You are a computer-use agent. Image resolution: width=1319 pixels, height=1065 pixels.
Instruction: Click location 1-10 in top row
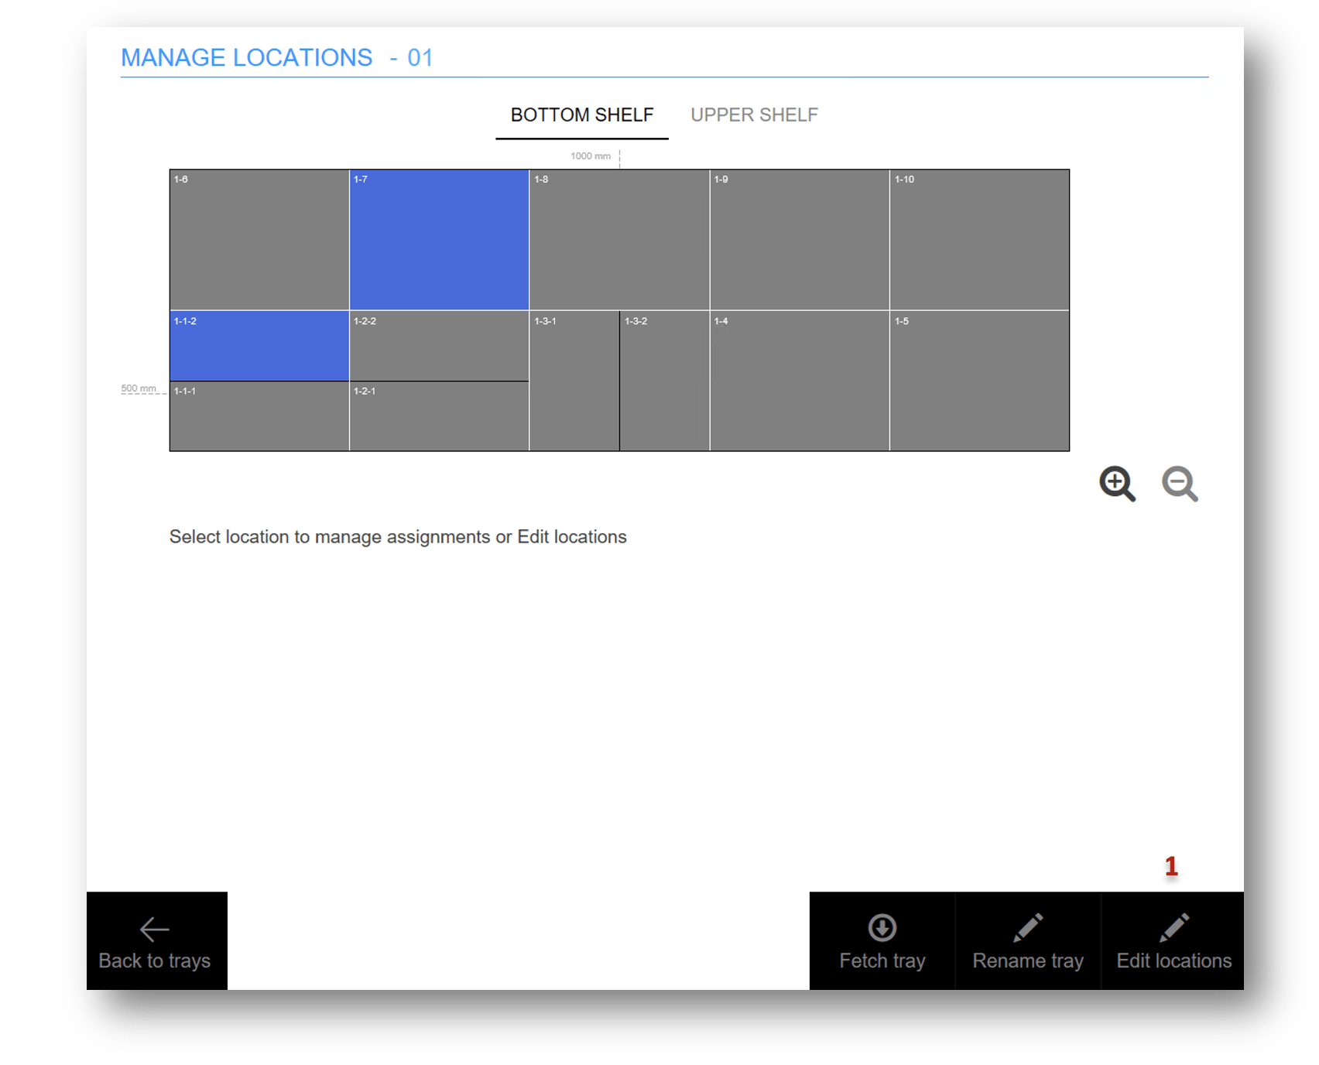[x=979, y=240]
